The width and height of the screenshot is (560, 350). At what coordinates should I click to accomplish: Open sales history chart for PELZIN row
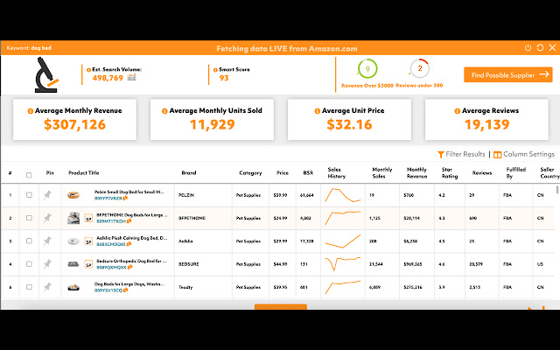[342, 195]
